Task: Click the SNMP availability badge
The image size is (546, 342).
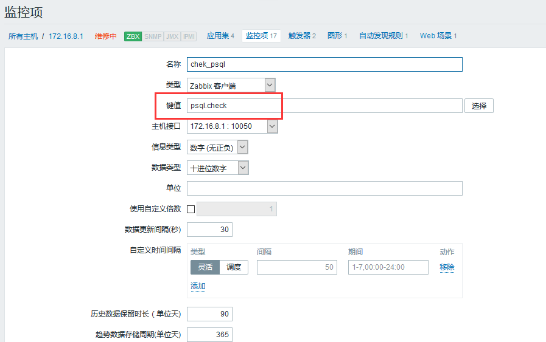Action: click(153, 36)
